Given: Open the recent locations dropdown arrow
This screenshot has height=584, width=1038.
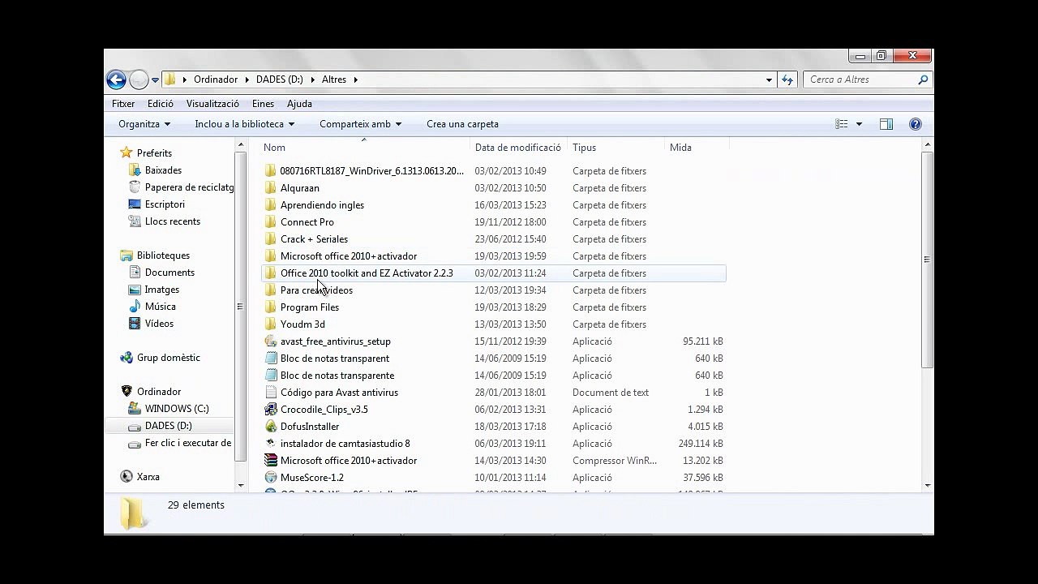Looking at the screenshot, I should [155, 80].
